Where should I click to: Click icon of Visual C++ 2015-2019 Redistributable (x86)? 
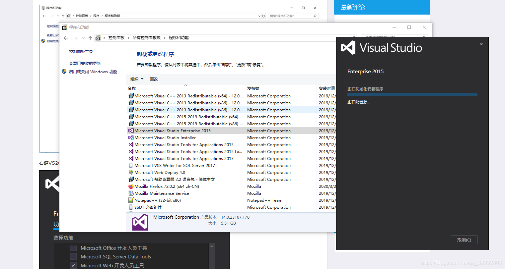(131, 124)
